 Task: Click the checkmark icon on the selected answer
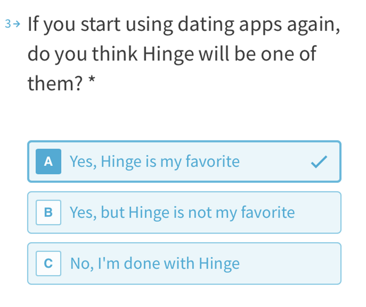point(319,162)
